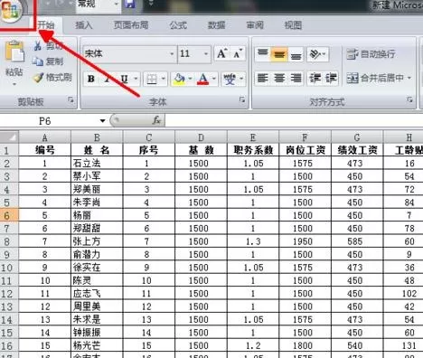Switch to 开始 Home tab
The width and height of the screenshot is (423, 358).
point(46,25)
